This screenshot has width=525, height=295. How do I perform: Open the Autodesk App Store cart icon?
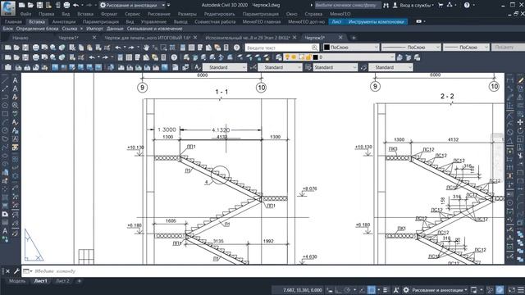(x=441, y=5)
